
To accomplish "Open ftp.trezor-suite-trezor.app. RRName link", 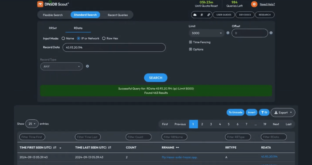I will [x=179, y=157].
